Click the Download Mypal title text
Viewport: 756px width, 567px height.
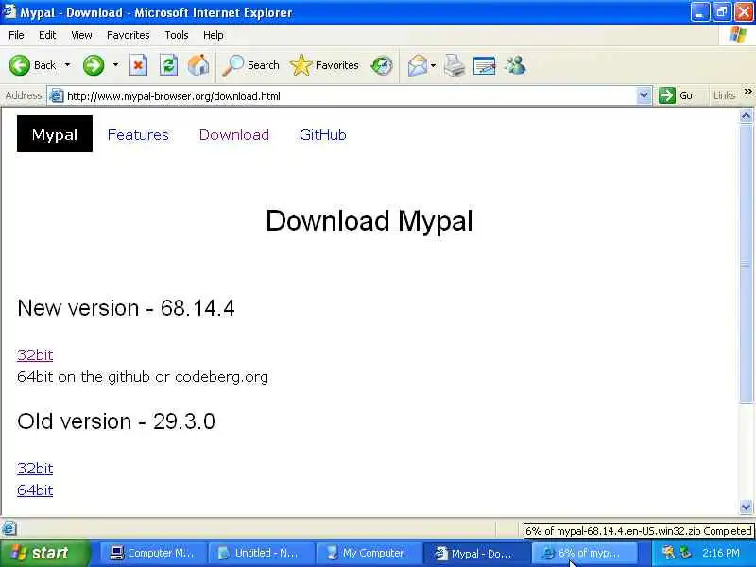click(369, 221)
